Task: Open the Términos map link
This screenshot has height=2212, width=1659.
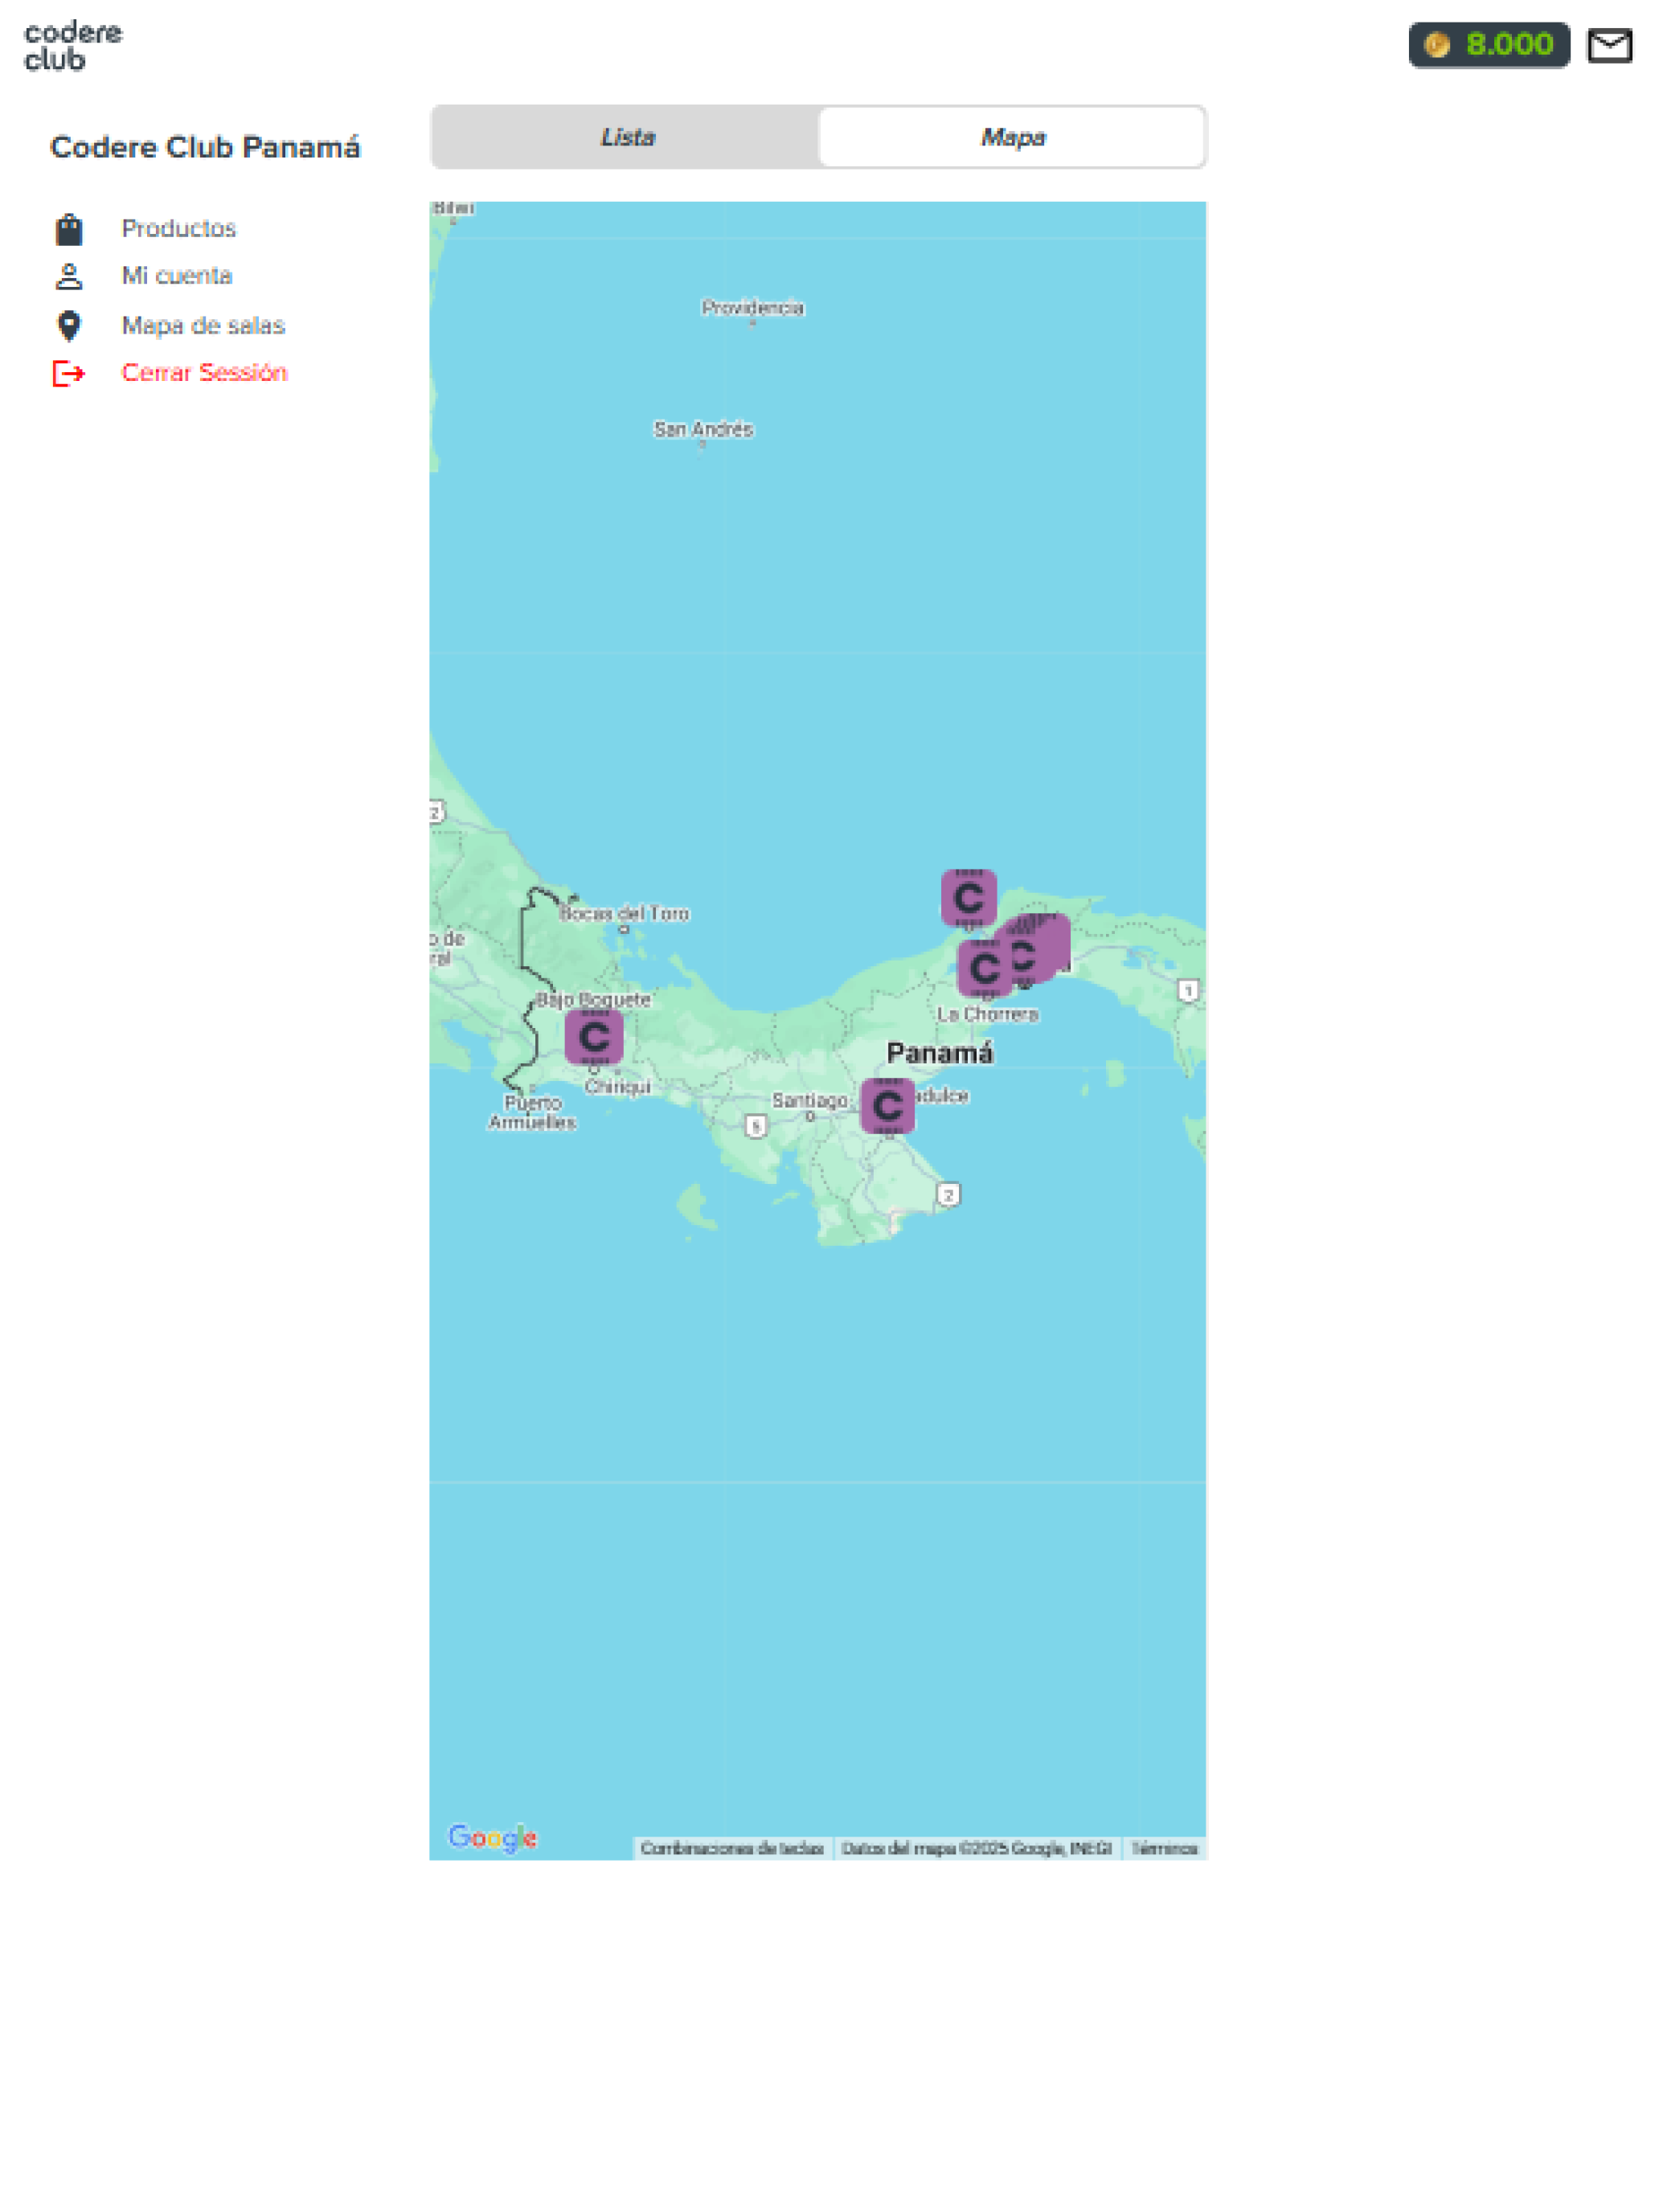Action: click(x=1164, y=1848)
